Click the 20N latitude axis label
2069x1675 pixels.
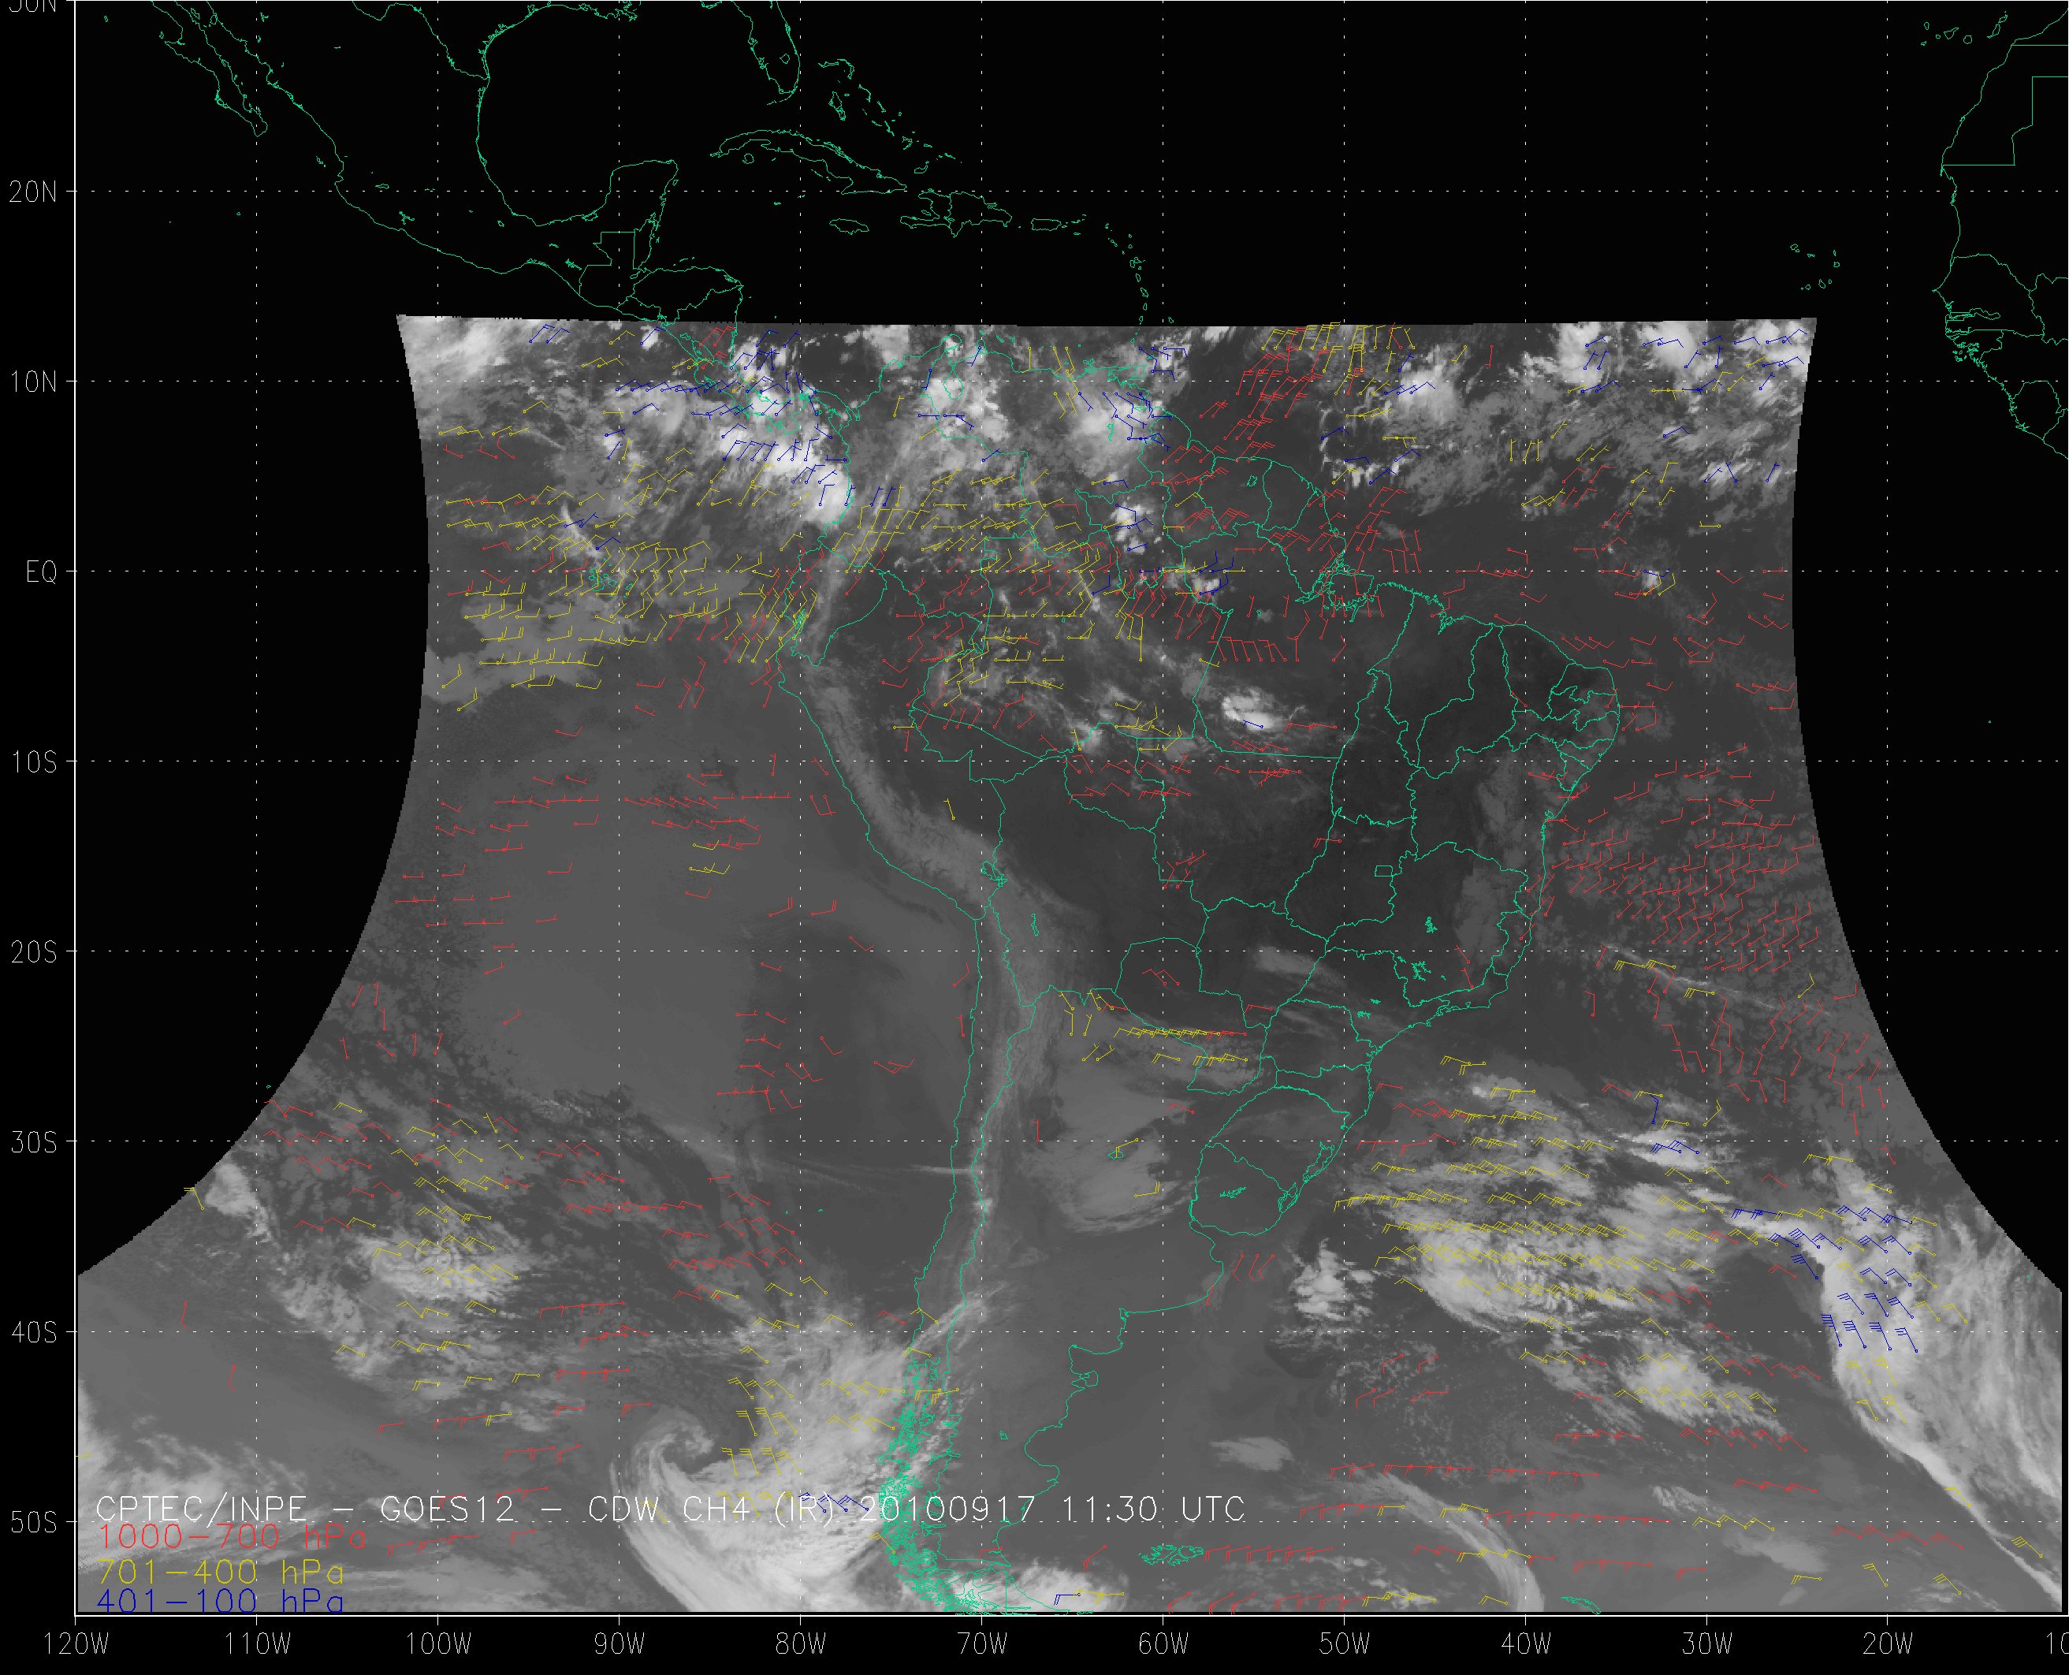click(33, 192)
